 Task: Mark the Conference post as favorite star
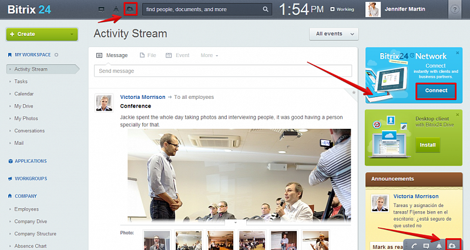coord(354,92)
